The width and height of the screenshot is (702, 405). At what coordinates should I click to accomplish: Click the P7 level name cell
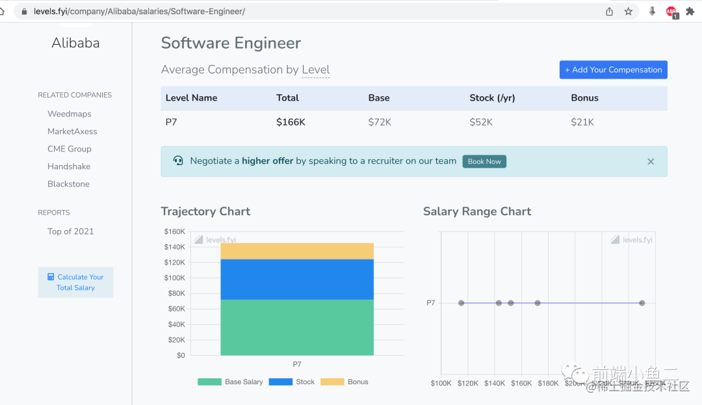(171, 122)
